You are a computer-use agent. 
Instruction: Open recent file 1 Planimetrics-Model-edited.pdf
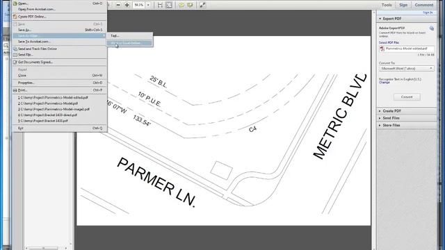59,97
